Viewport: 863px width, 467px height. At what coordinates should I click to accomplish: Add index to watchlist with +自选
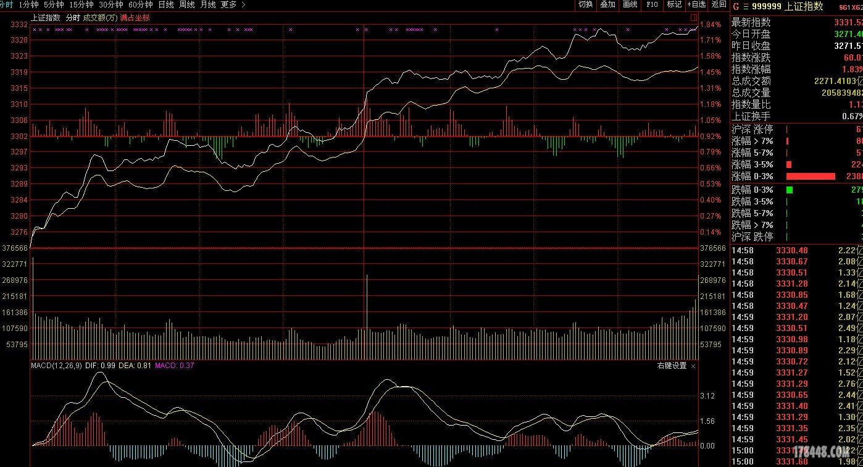point(696,4)
